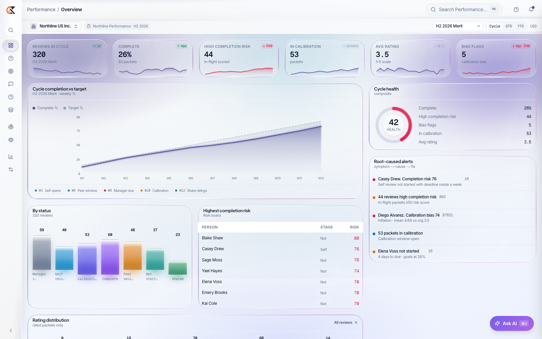Open the All reviews link
This screenshot has width=542, height=339.
(346, 323)
